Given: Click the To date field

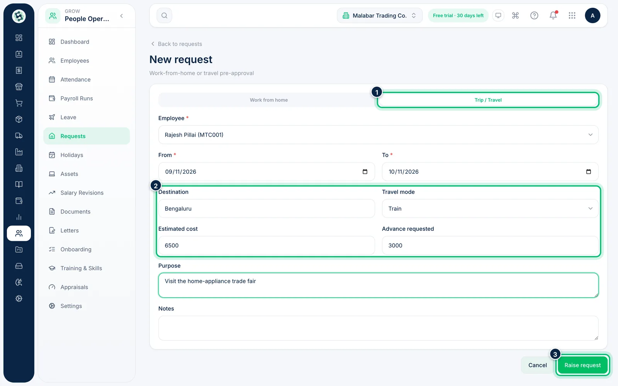Looking at the screenshot, I should click(490, 172).
